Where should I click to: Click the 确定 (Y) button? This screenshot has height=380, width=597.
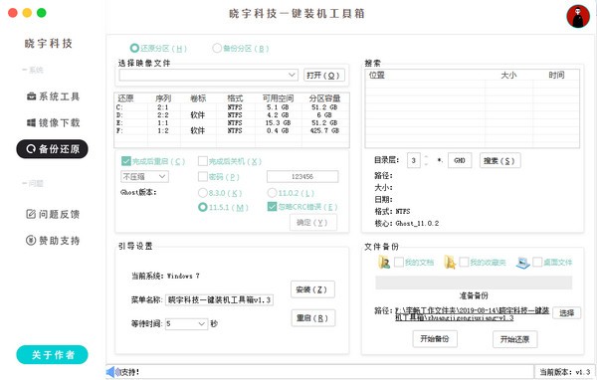313,223
